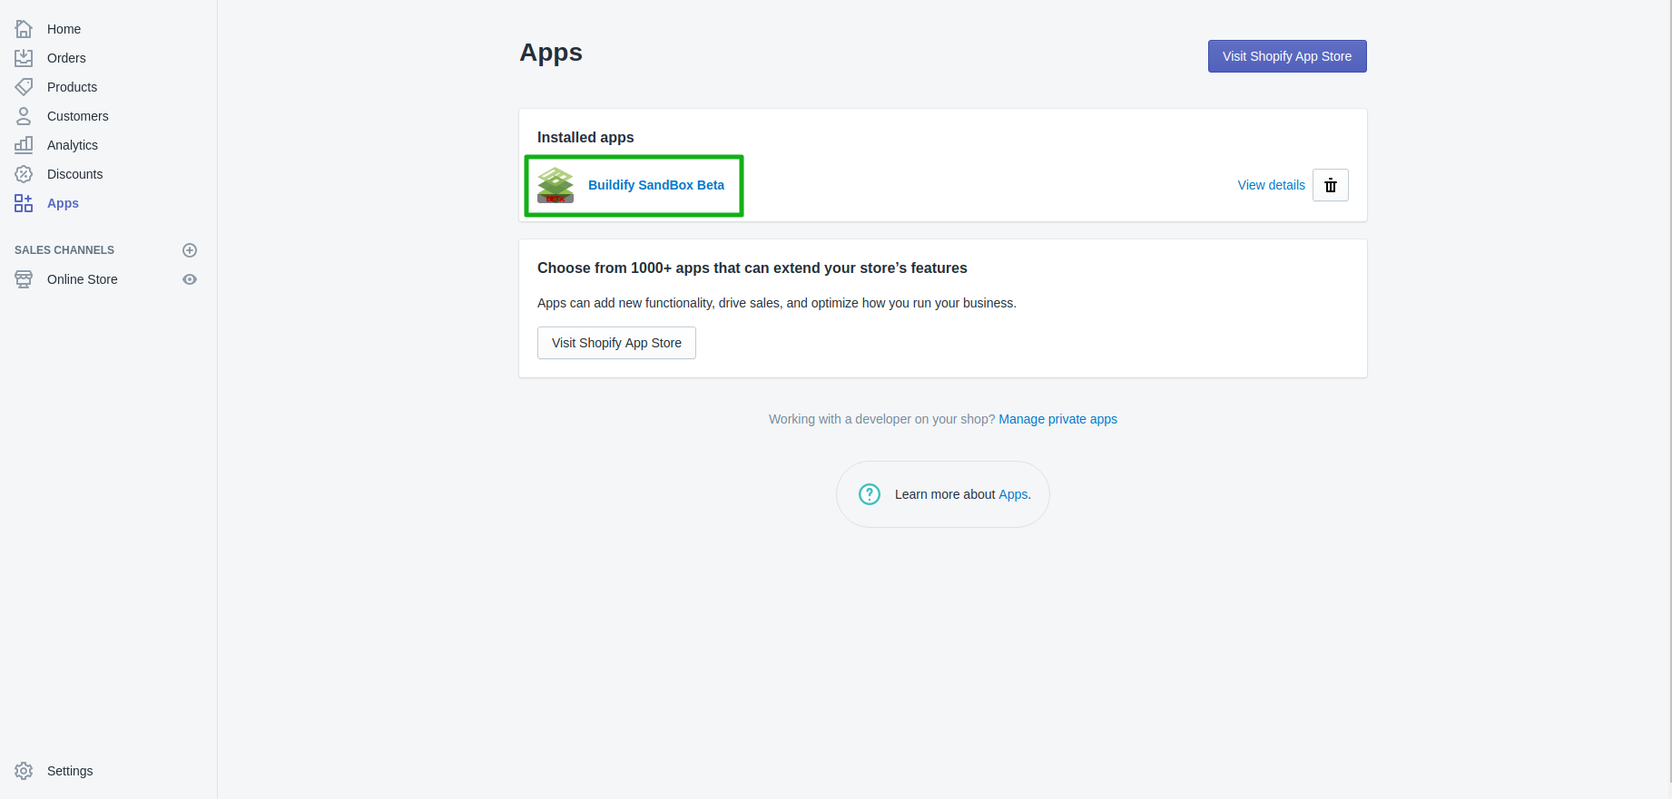Image resolution: width=1672 pixels, height=799 pixels.
Task: Click the 'Choose from 1000+ apps' heading
Action: point(752,268)
